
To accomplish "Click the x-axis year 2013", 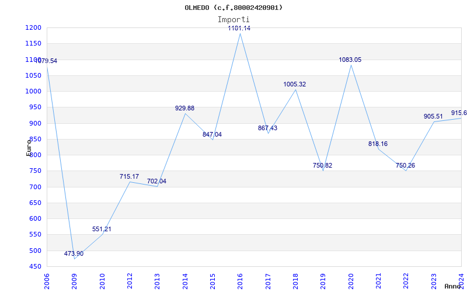I will click(157, 281).
